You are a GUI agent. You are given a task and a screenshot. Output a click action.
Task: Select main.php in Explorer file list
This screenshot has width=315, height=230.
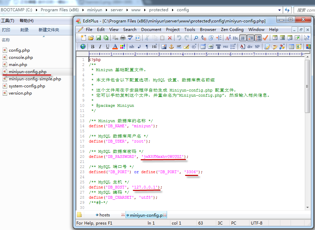tap(18, 64)
